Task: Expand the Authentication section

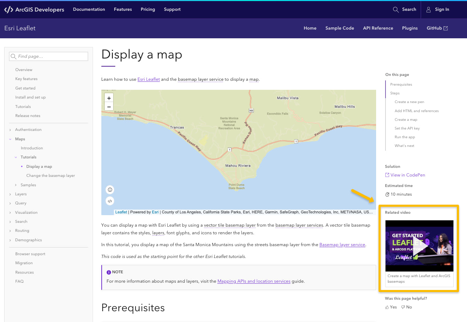Action: (10, 130)
